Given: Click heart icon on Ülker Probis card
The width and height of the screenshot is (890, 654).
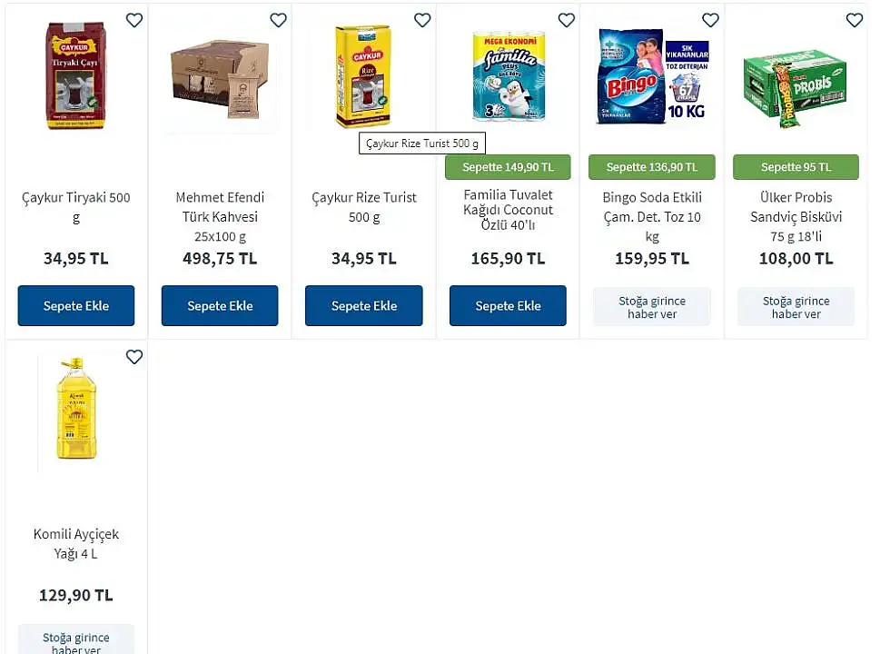Looking at the screenshot, I should pos(855,20).
